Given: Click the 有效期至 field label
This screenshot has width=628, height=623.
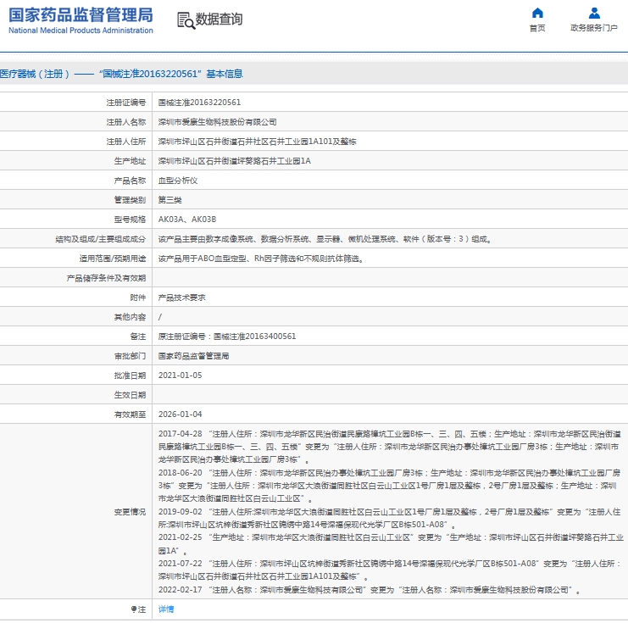Looking at the screenshot, I should pyautogui.click(x=130, y=414).
